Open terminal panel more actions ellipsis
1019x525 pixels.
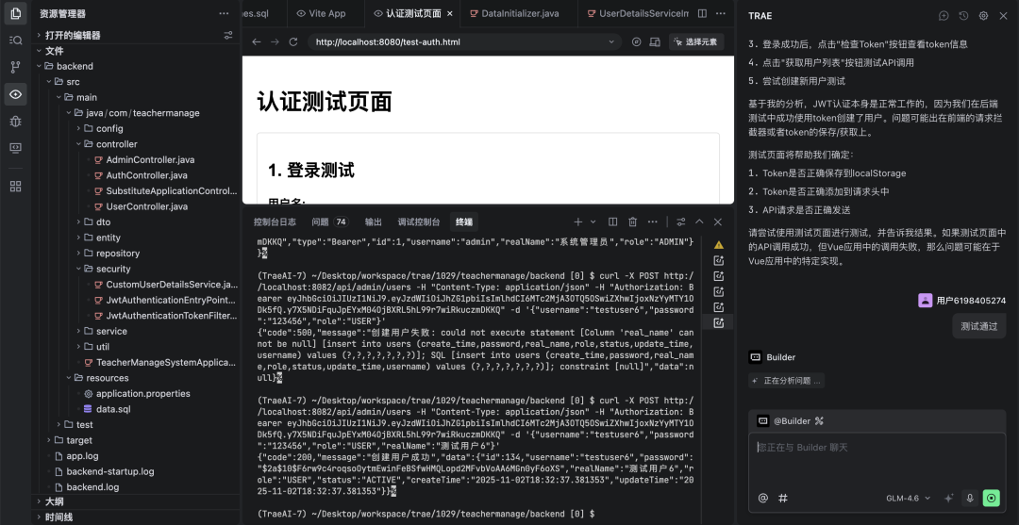[653, 221]
